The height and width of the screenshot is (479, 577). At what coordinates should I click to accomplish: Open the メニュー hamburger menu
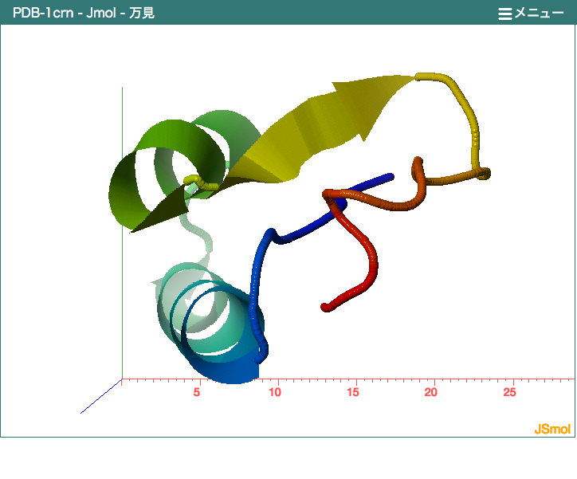[531, 14]
